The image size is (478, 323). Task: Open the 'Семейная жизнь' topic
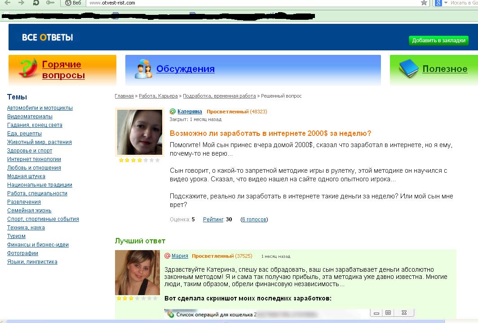(x=29, y=211)
